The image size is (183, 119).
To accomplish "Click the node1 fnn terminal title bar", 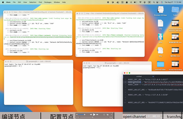I will point(38,12).
